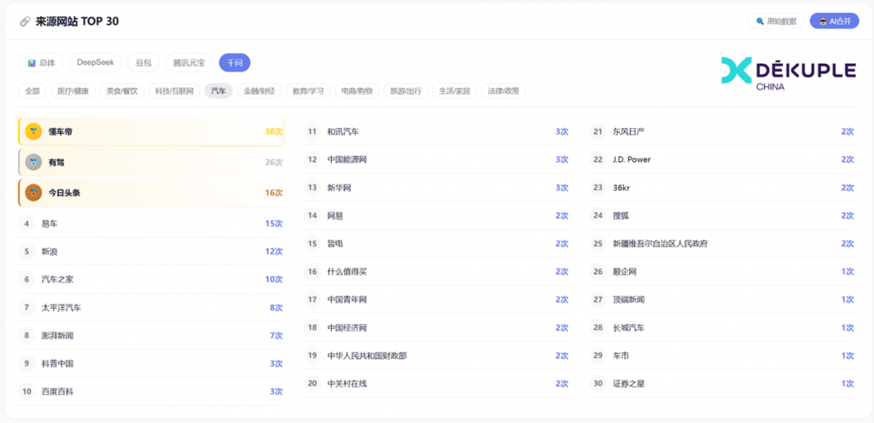Select the 36kr row
874x423 pixels.
[x=722, y=188]
